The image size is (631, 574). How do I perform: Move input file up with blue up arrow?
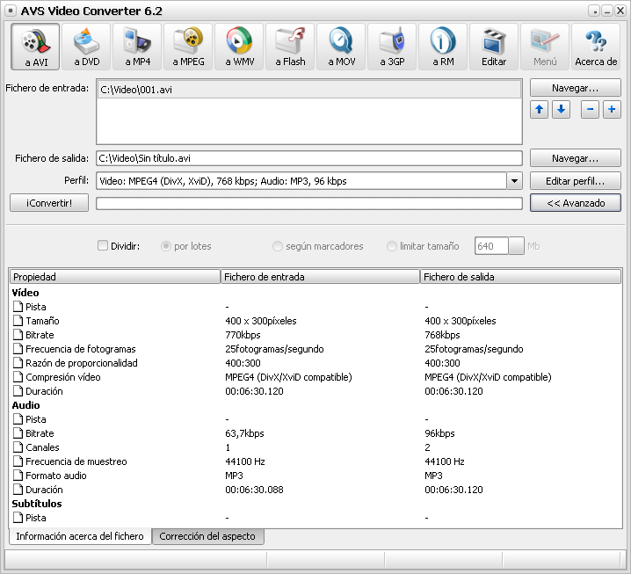coord(540,110)
